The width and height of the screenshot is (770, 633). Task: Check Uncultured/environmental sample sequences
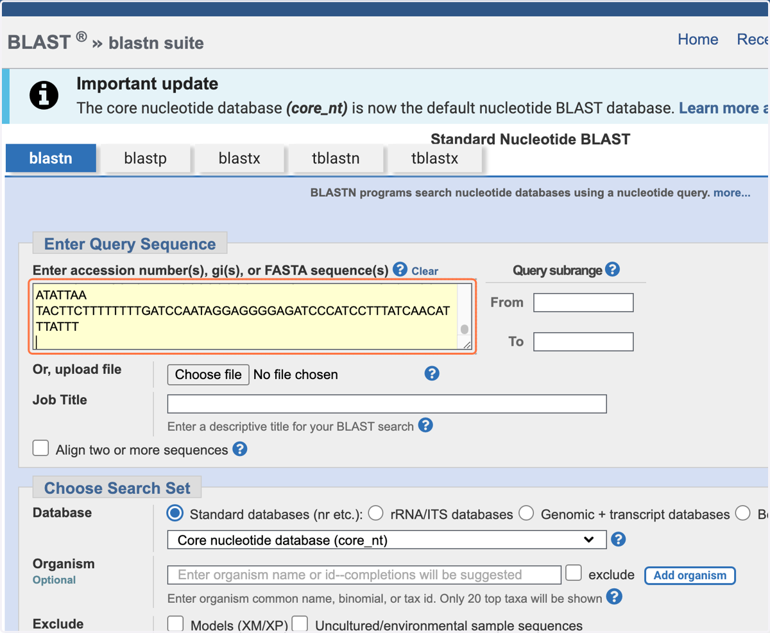click(x=301, y=624)
